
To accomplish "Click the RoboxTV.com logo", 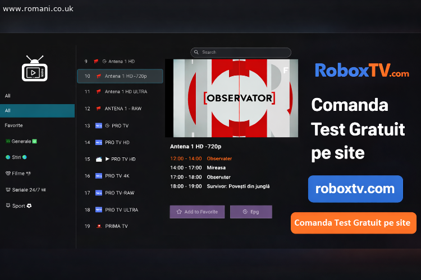I will 362,70.
